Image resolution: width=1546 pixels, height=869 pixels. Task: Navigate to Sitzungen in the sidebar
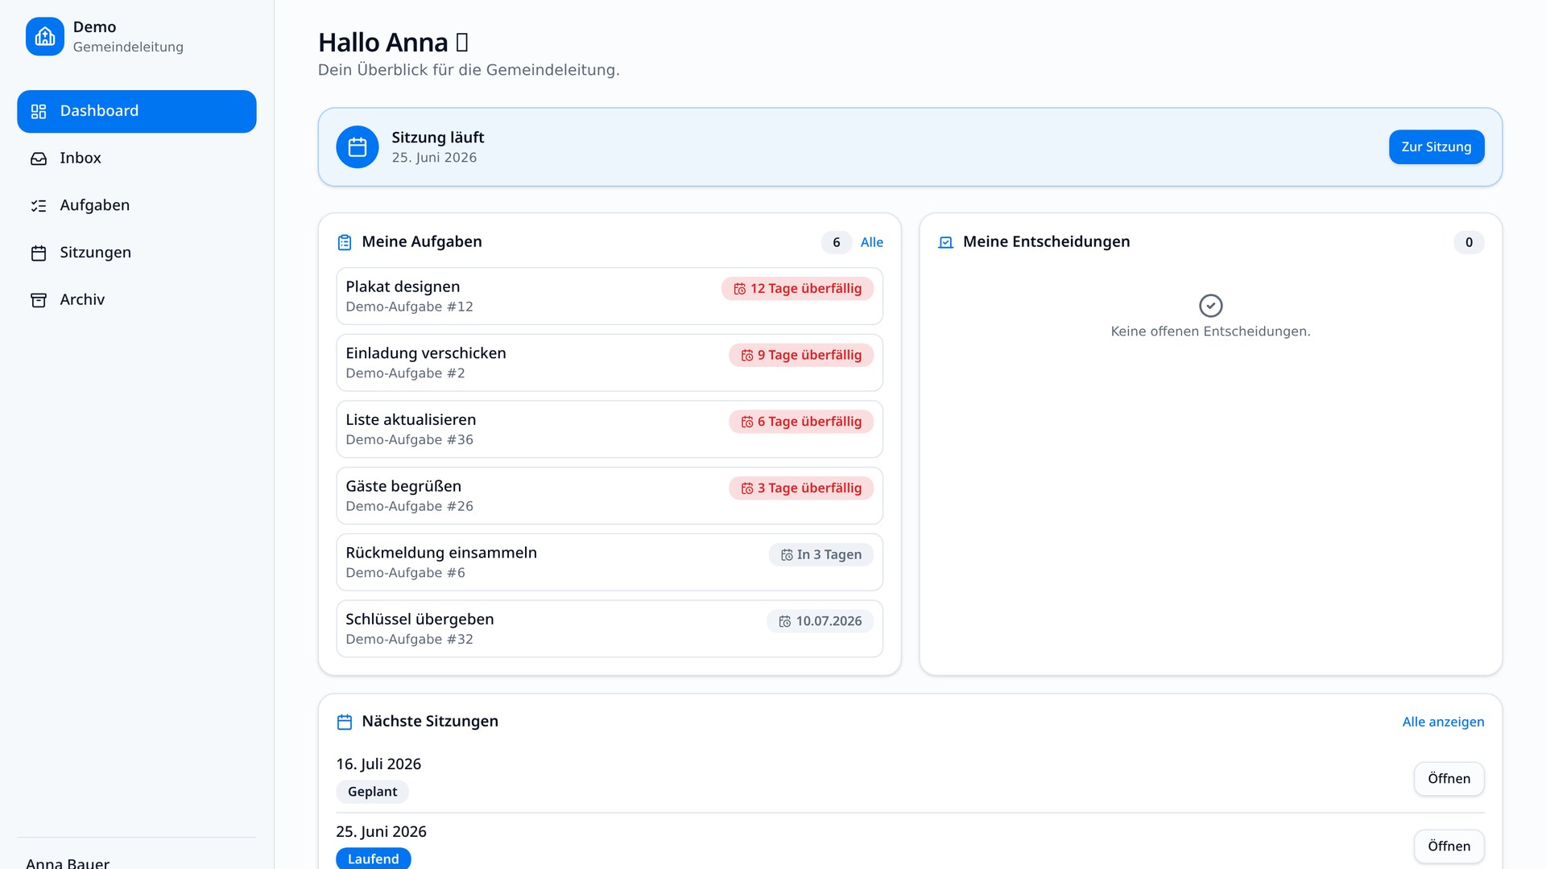137,253
